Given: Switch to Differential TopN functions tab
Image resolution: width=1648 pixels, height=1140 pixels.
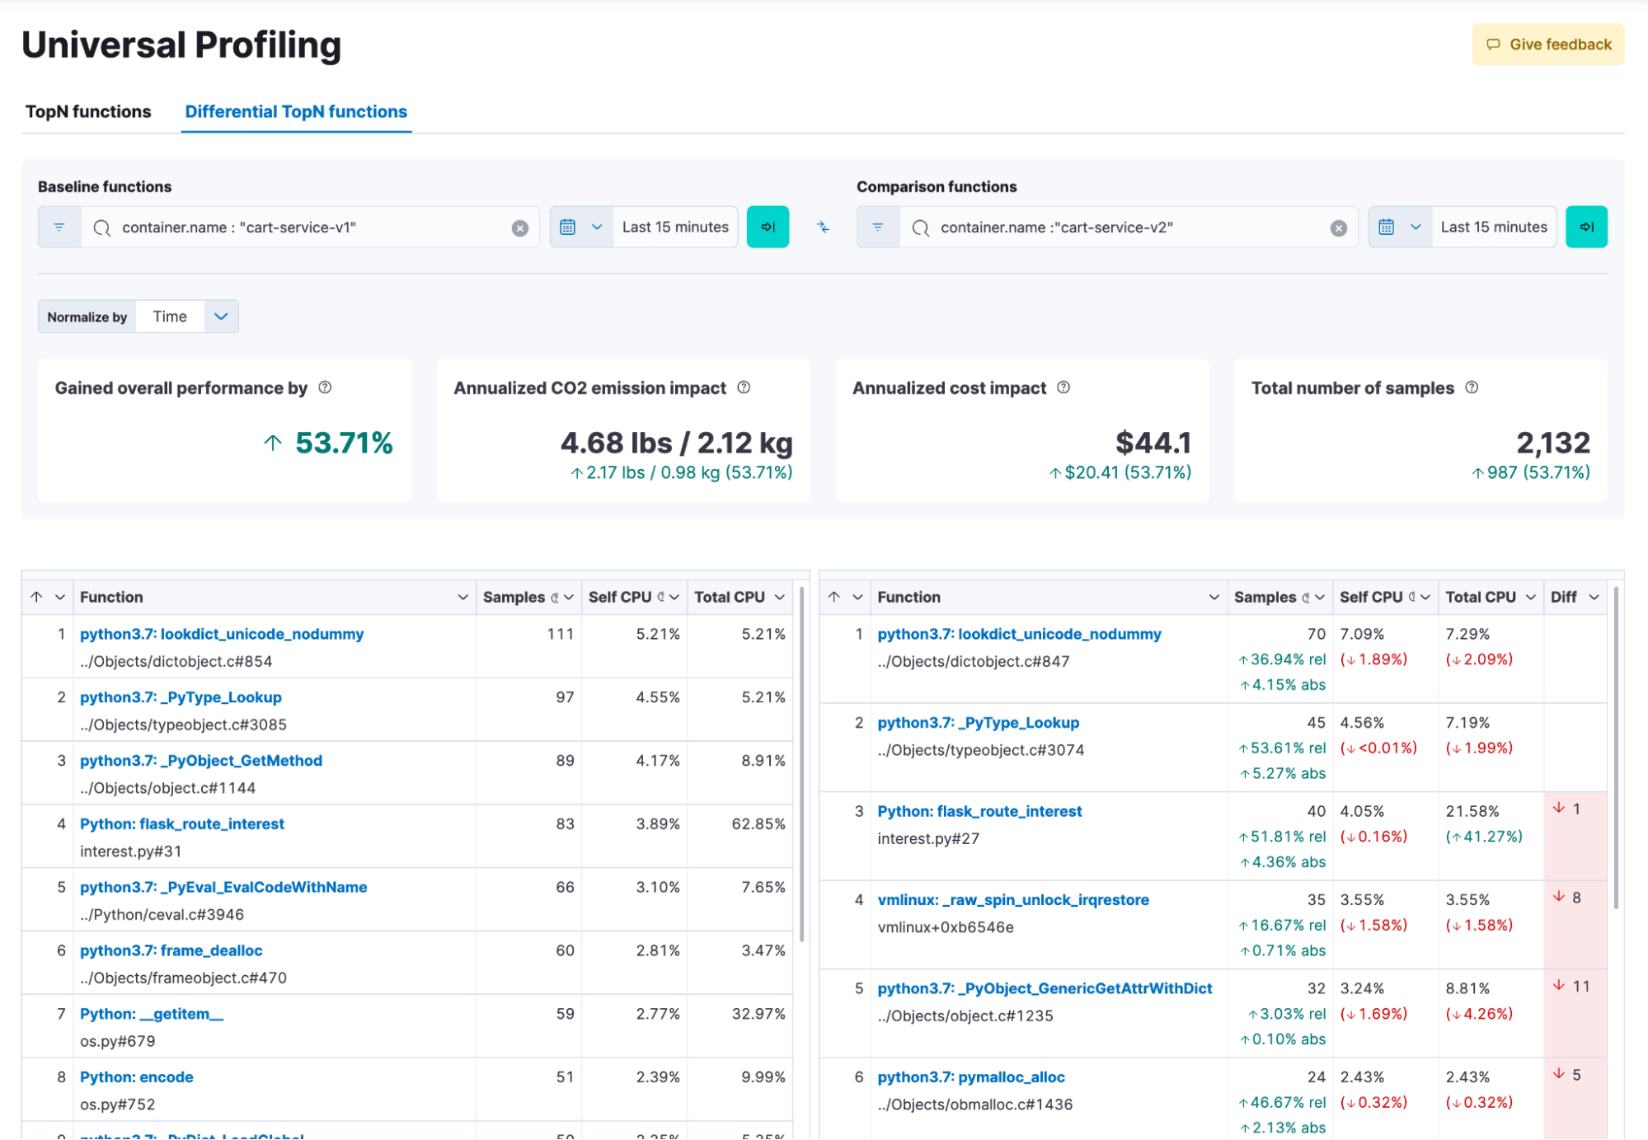Looking at the screenshot, I should click(297, 111).
